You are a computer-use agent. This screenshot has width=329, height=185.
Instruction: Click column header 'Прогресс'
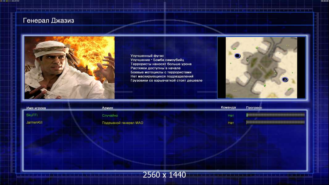point(254,108)
